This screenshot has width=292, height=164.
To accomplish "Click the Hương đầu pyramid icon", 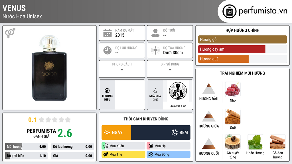I will (209, 89).
